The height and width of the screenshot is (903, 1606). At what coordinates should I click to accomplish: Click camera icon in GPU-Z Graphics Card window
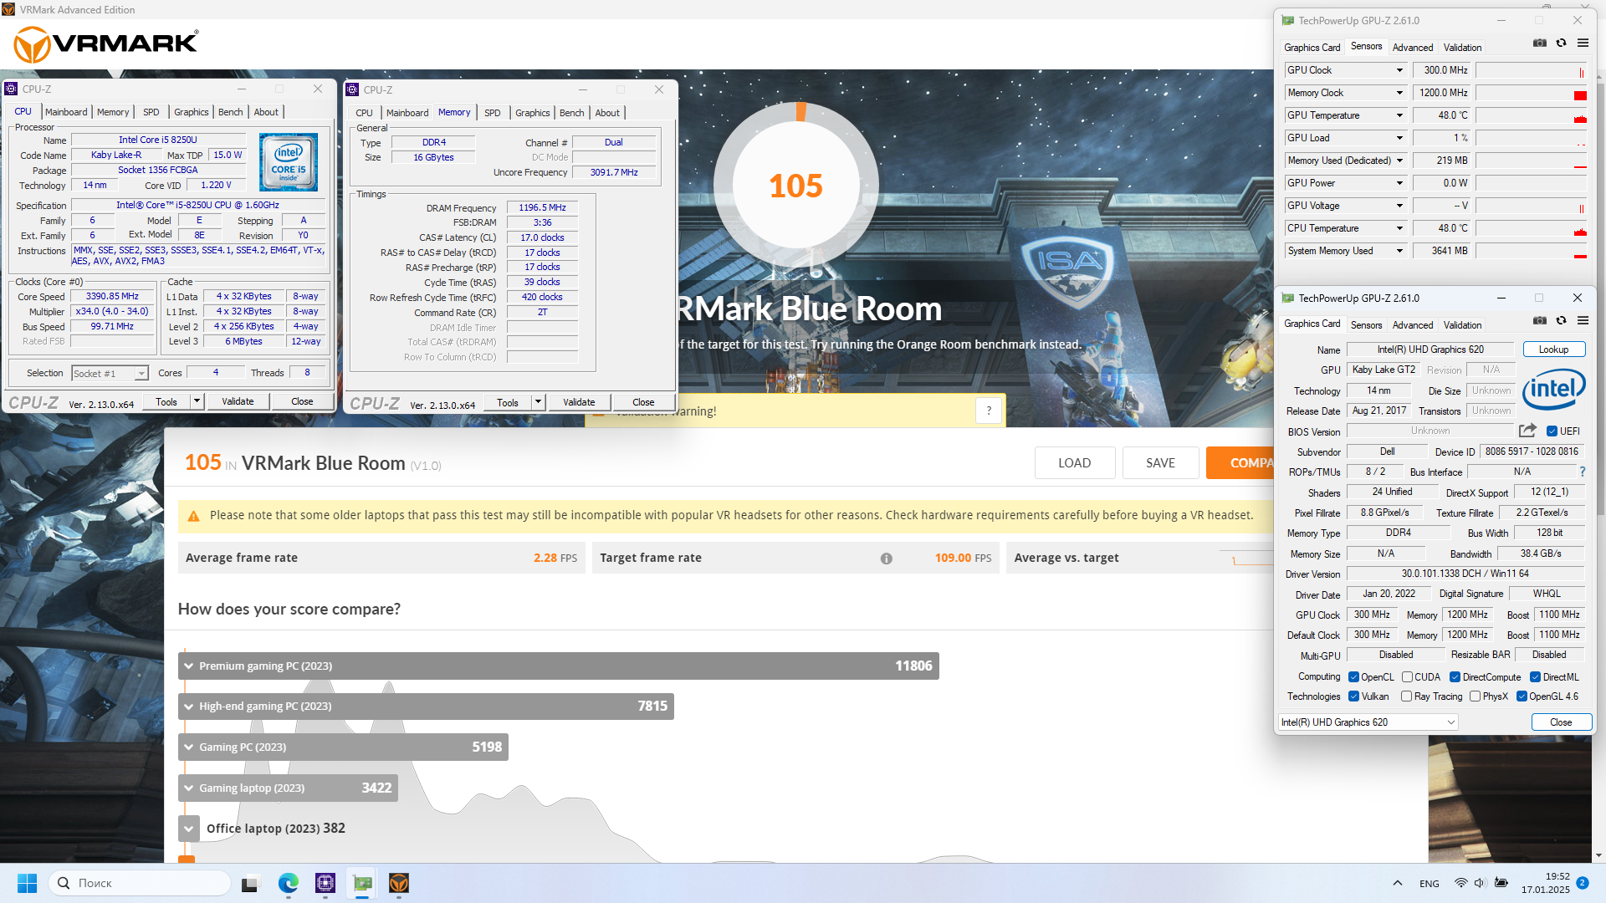1539,321
